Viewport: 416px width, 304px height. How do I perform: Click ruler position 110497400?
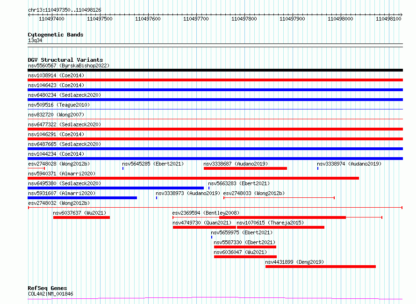pos(51,19)
